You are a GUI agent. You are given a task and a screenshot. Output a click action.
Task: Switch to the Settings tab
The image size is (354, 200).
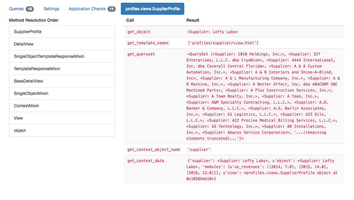[51, 9]
